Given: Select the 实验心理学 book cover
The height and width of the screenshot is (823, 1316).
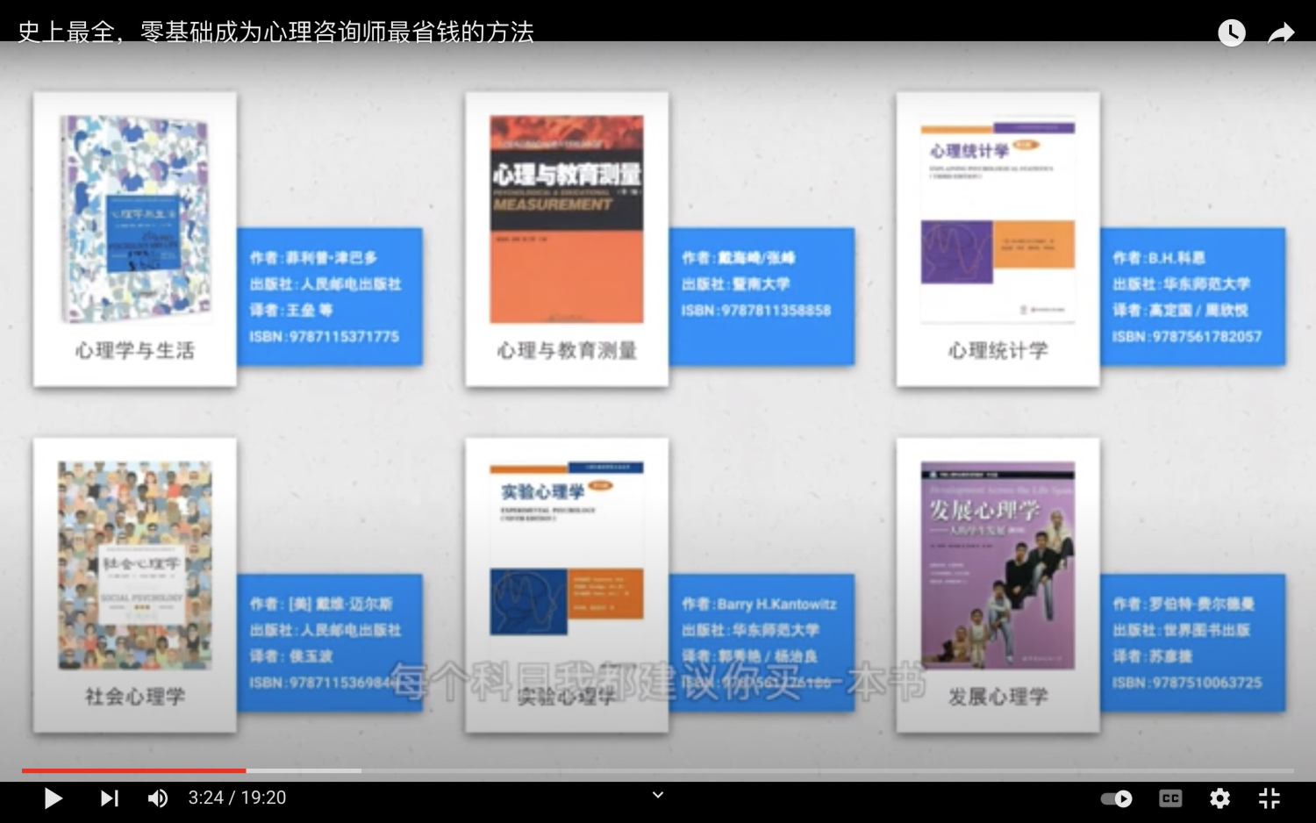Looking at the screenshot, I should pos(566,548).
